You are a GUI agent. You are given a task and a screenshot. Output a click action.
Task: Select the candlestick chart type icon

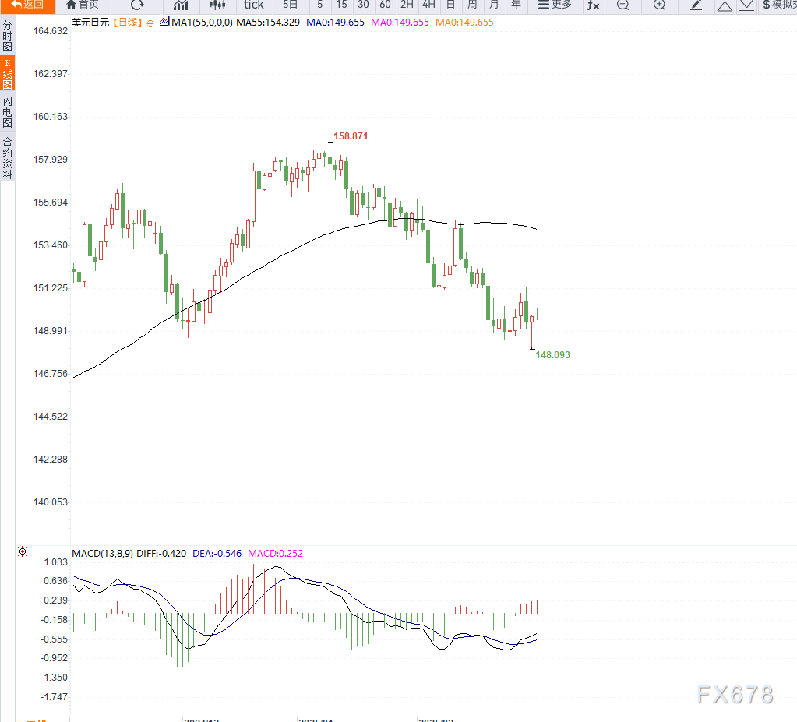217,5
